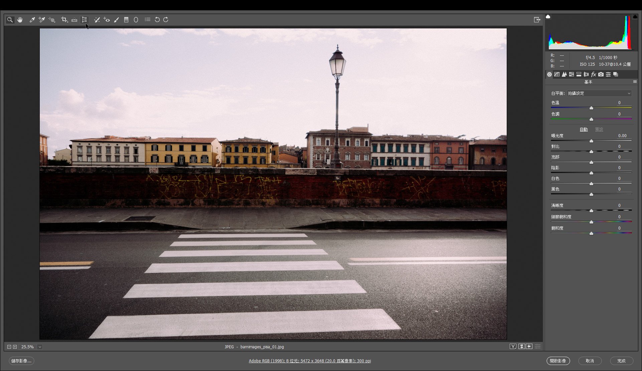Select the Red Eye Removal tool
This screenshot has width=642, height=371.
[107, 20]
